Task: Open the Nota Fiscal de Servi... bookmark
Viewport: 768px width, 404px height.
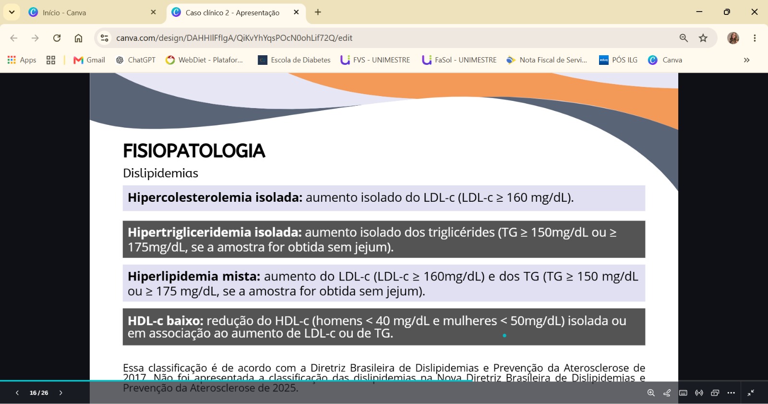Action: tap(547, 60)
